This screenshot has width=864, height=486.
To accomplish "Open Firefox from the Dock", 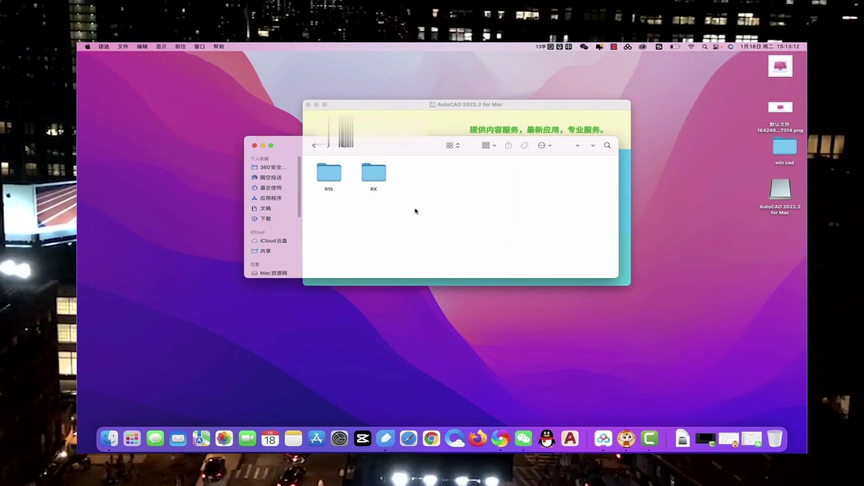I will coord(477,439).
